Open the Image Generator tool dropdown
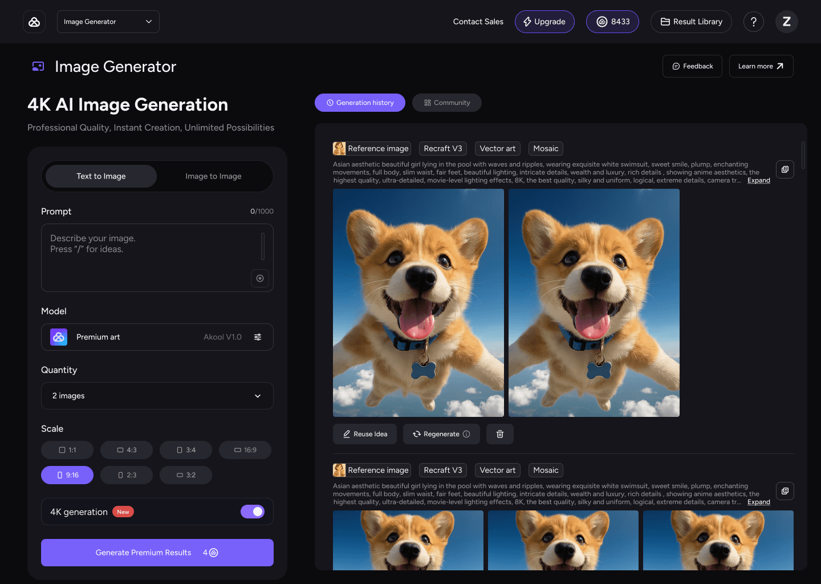Viewport: 821px width, 584px height. pyautogui.click(x=108, y=22)
